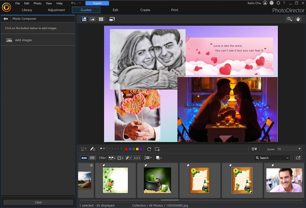
Task: Select the viewer & browser display mode
Action: click(84, 19)
